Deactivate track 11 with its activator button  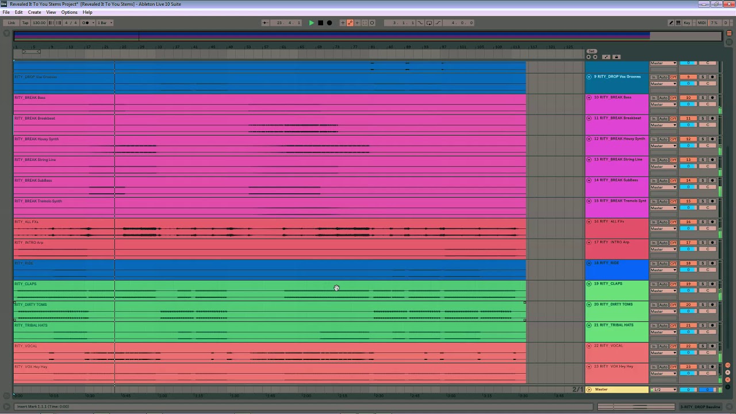[688, 118]
